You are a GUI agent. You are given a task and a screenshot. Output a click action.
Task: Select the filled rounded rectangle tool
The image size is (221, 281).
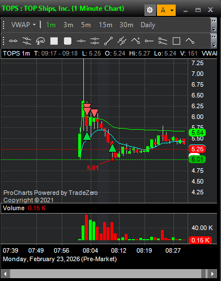click(67, 41)
